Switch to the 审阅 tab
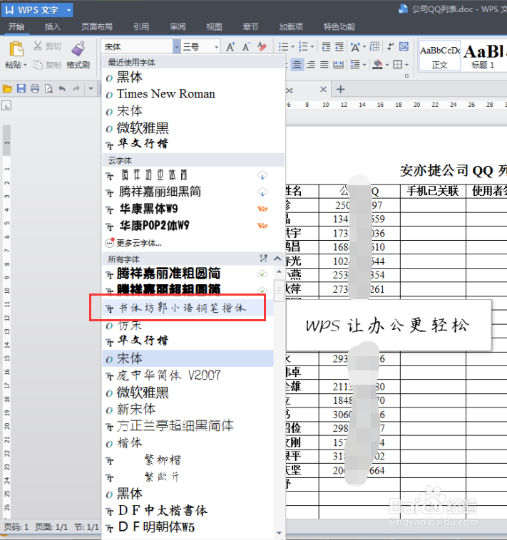Viewport: 507px width, 540px height. click(178, 26)
